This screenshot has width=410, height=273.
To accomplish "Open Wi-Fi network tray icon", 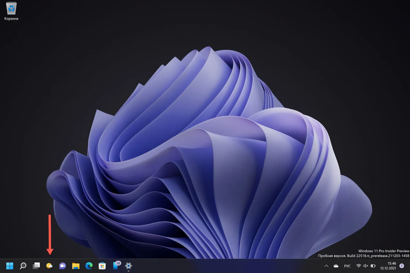I will click(359, 266).
